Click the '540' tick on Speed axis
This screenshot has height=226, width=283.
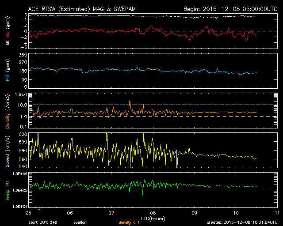pos(23,166)
